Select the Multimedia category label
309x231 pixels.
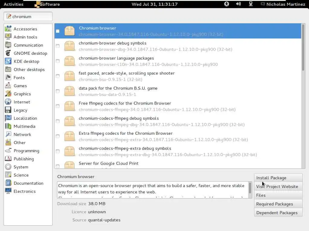coord(24,126)
